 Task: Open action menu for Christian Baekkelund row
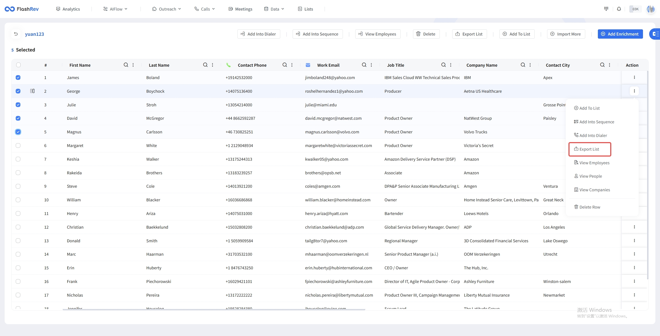(x=634, y=227)
